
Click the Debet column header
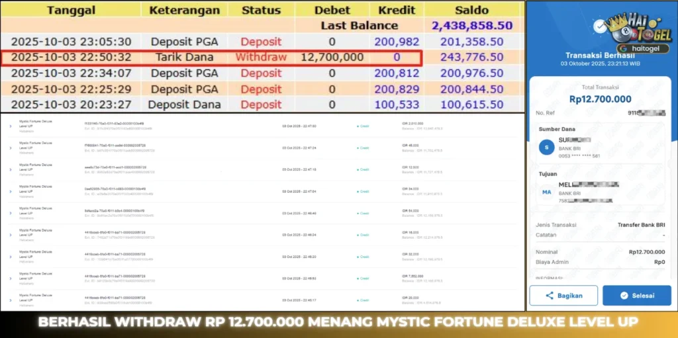tap(332, 10)
